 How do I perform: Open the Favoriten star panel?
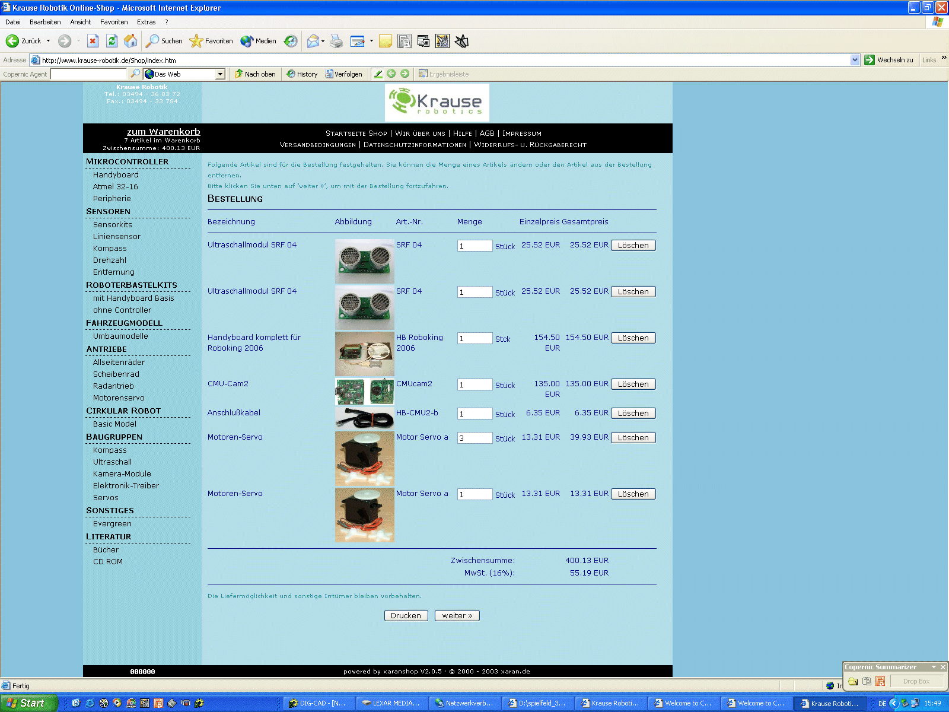(211, 41)
